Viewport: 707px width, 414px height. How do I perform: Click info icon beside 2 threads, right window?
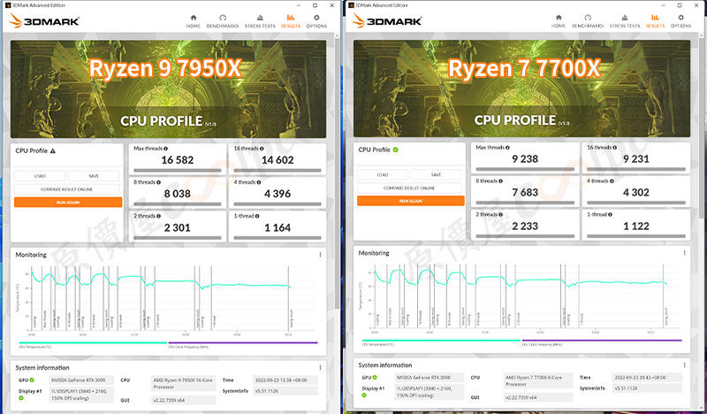coord(500,215)
